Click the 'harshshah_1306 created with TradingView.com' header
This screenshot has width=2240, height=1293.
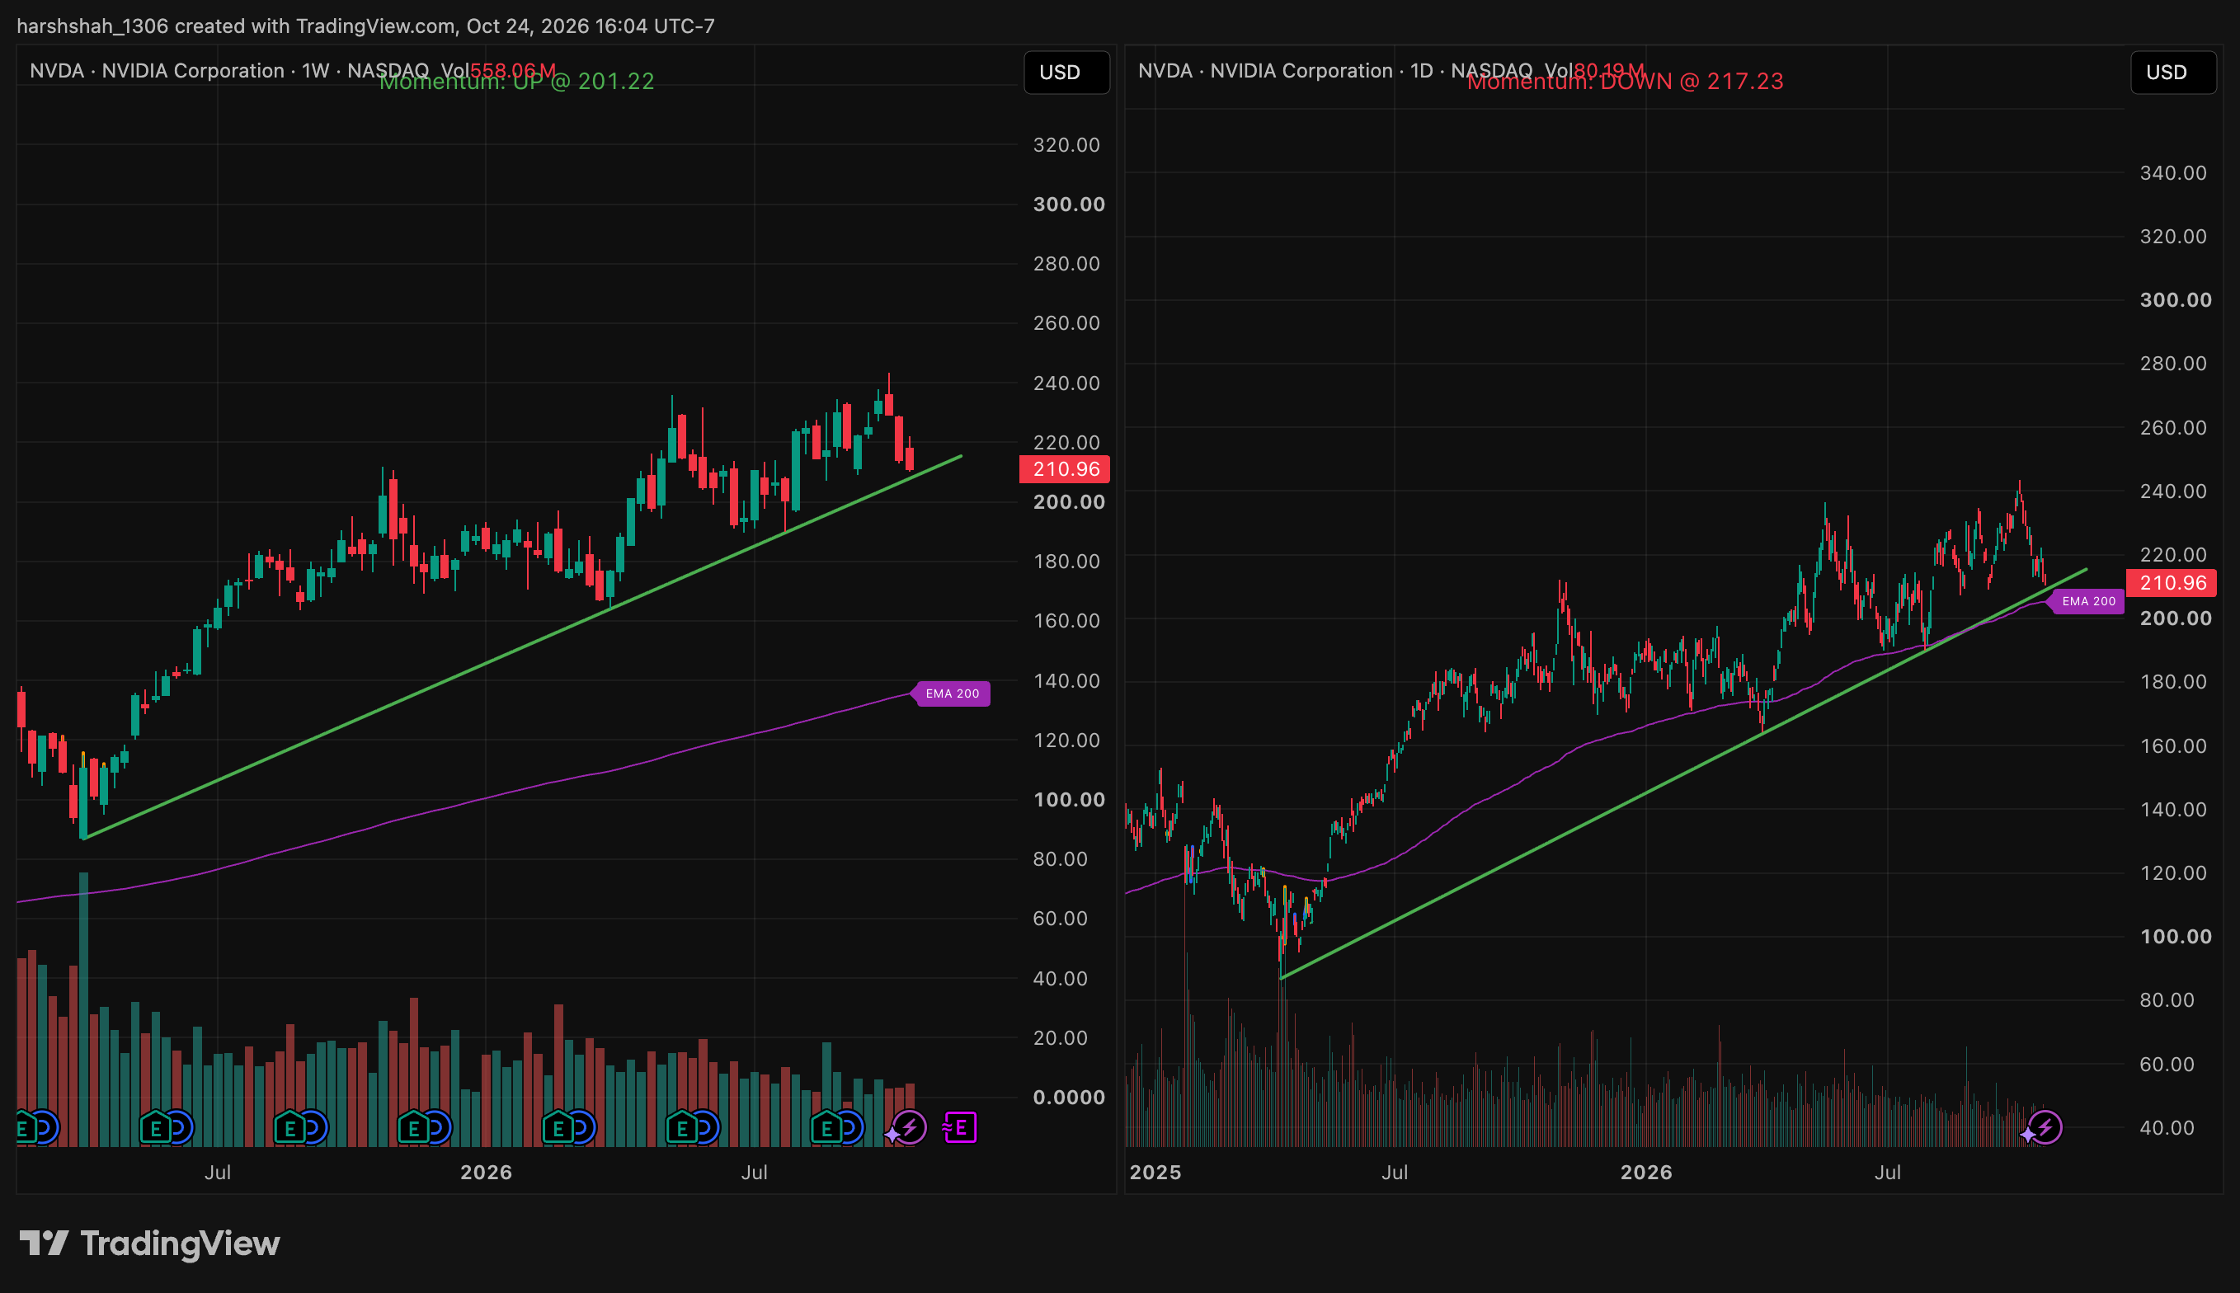coord(236,26)
